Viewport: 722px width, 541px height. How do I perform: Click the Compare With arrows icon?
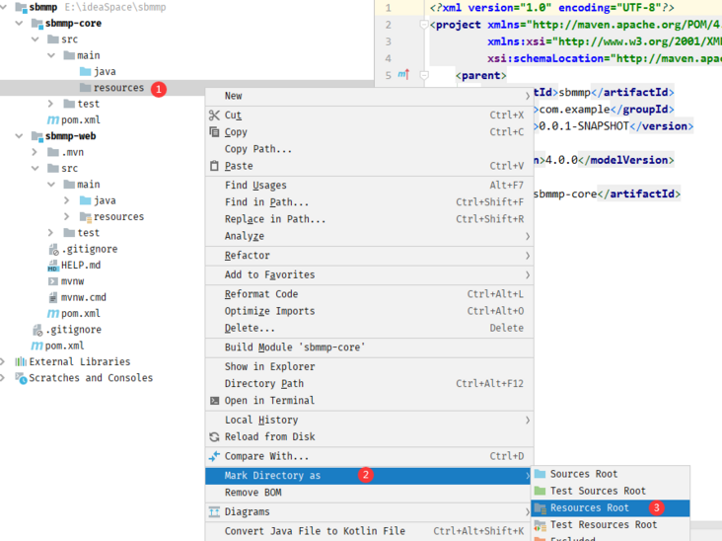pyautogui.click(x=214, y=456)
